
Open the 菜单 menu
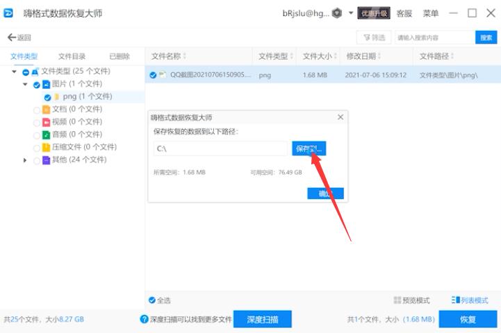point(430,13)
